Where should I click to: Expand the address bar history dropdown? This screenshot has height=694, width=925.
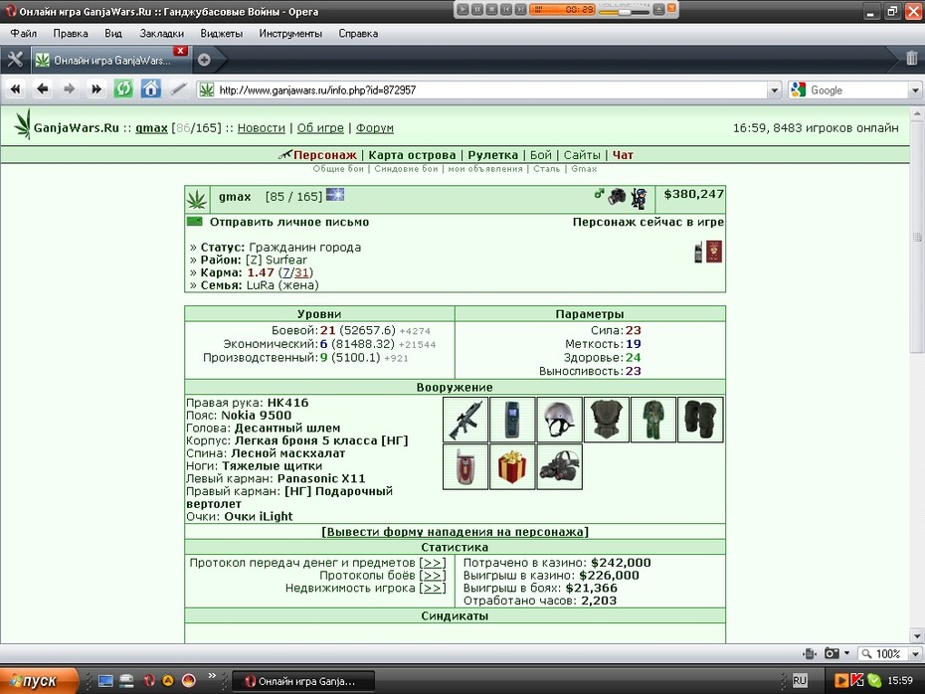tap(775, 90)
